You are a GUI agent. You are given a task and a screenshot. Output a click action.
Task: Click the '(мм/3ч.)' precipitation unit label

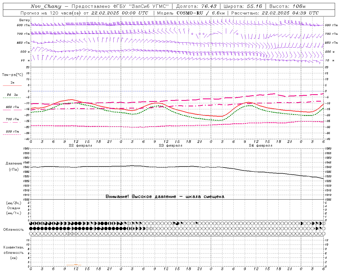point(14,203)
